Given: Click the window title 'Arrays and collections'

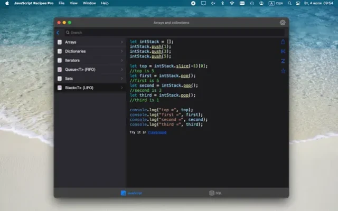Looking at the screenshot, I should [171, 23].
